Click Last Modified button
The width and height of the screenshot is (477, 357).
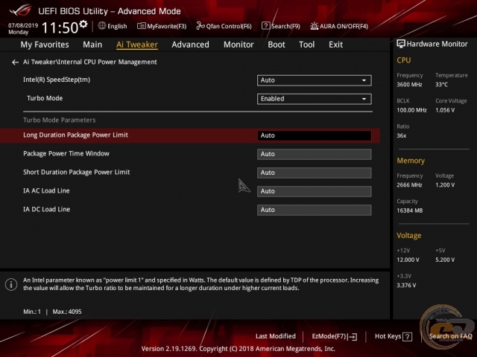[x=276, y=336]
